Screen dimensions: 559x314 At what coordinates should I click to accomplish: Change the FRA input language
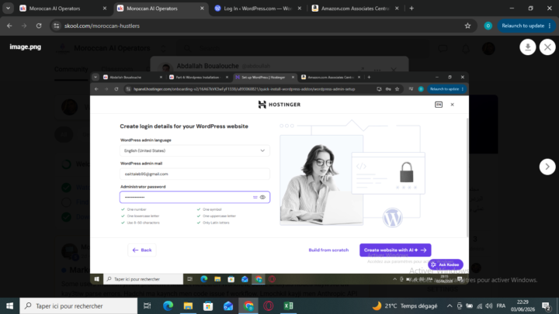click(x=501, y=305)
